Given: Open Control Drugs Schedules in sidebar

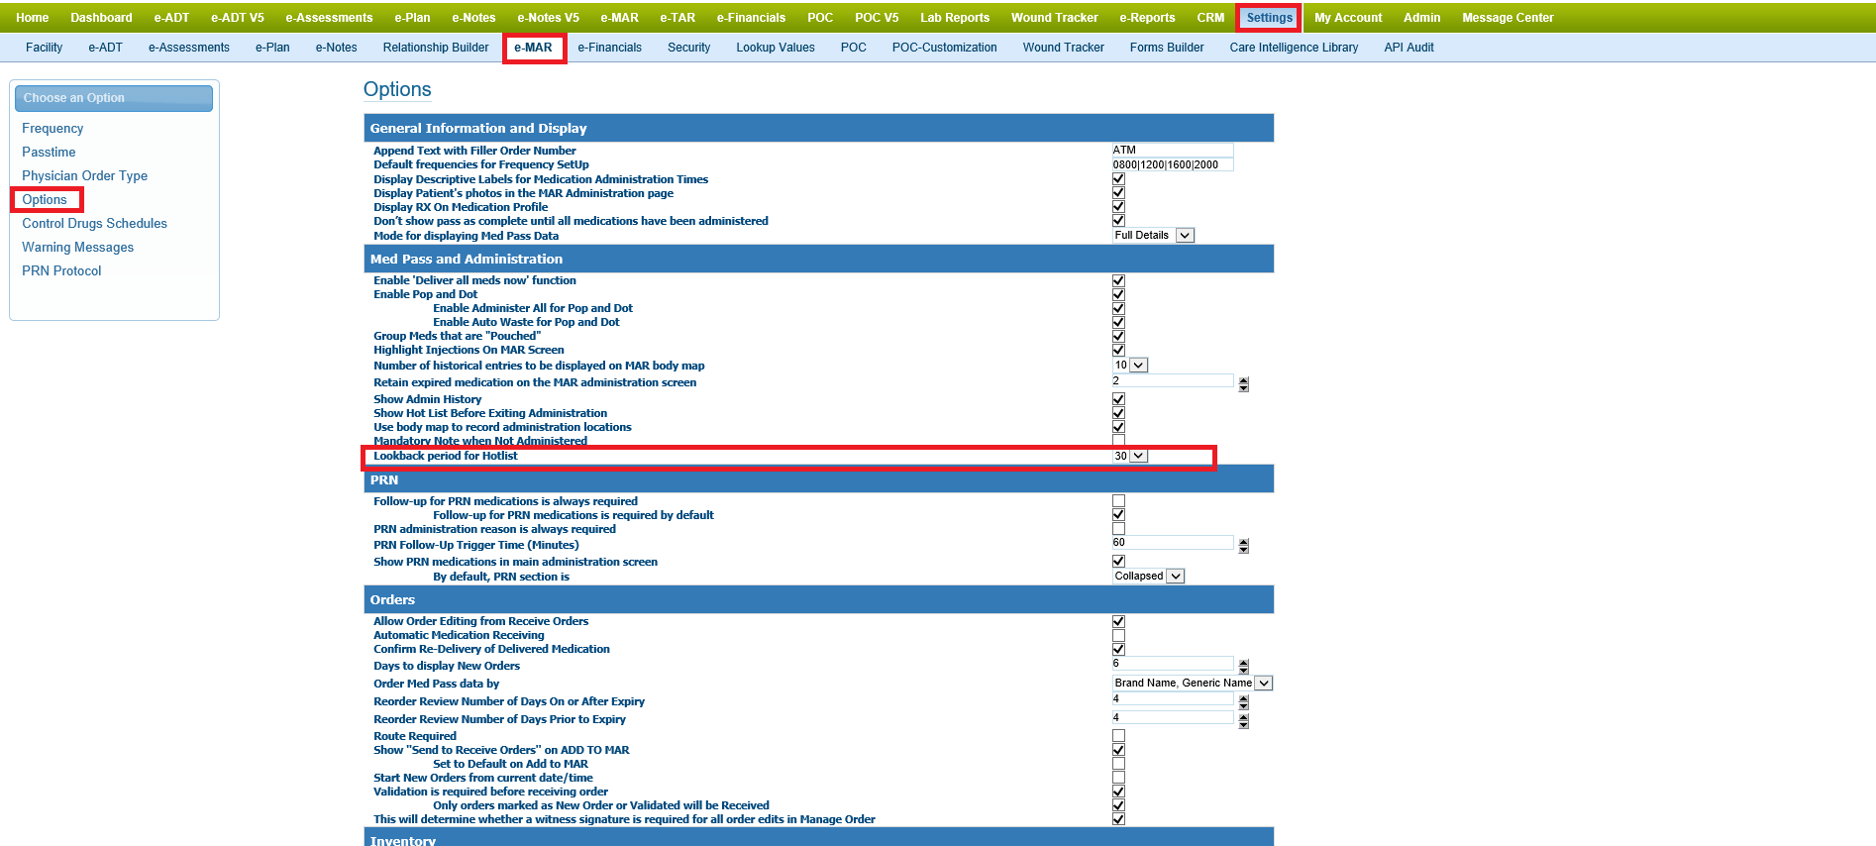Looking at the screenshot, I should click(94, 224).
